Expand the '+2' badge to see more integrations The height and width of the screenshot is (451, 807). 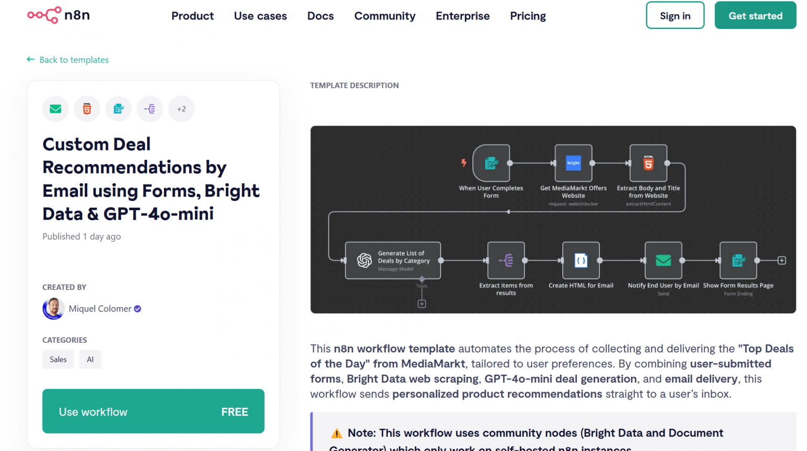tap(181, 109)
